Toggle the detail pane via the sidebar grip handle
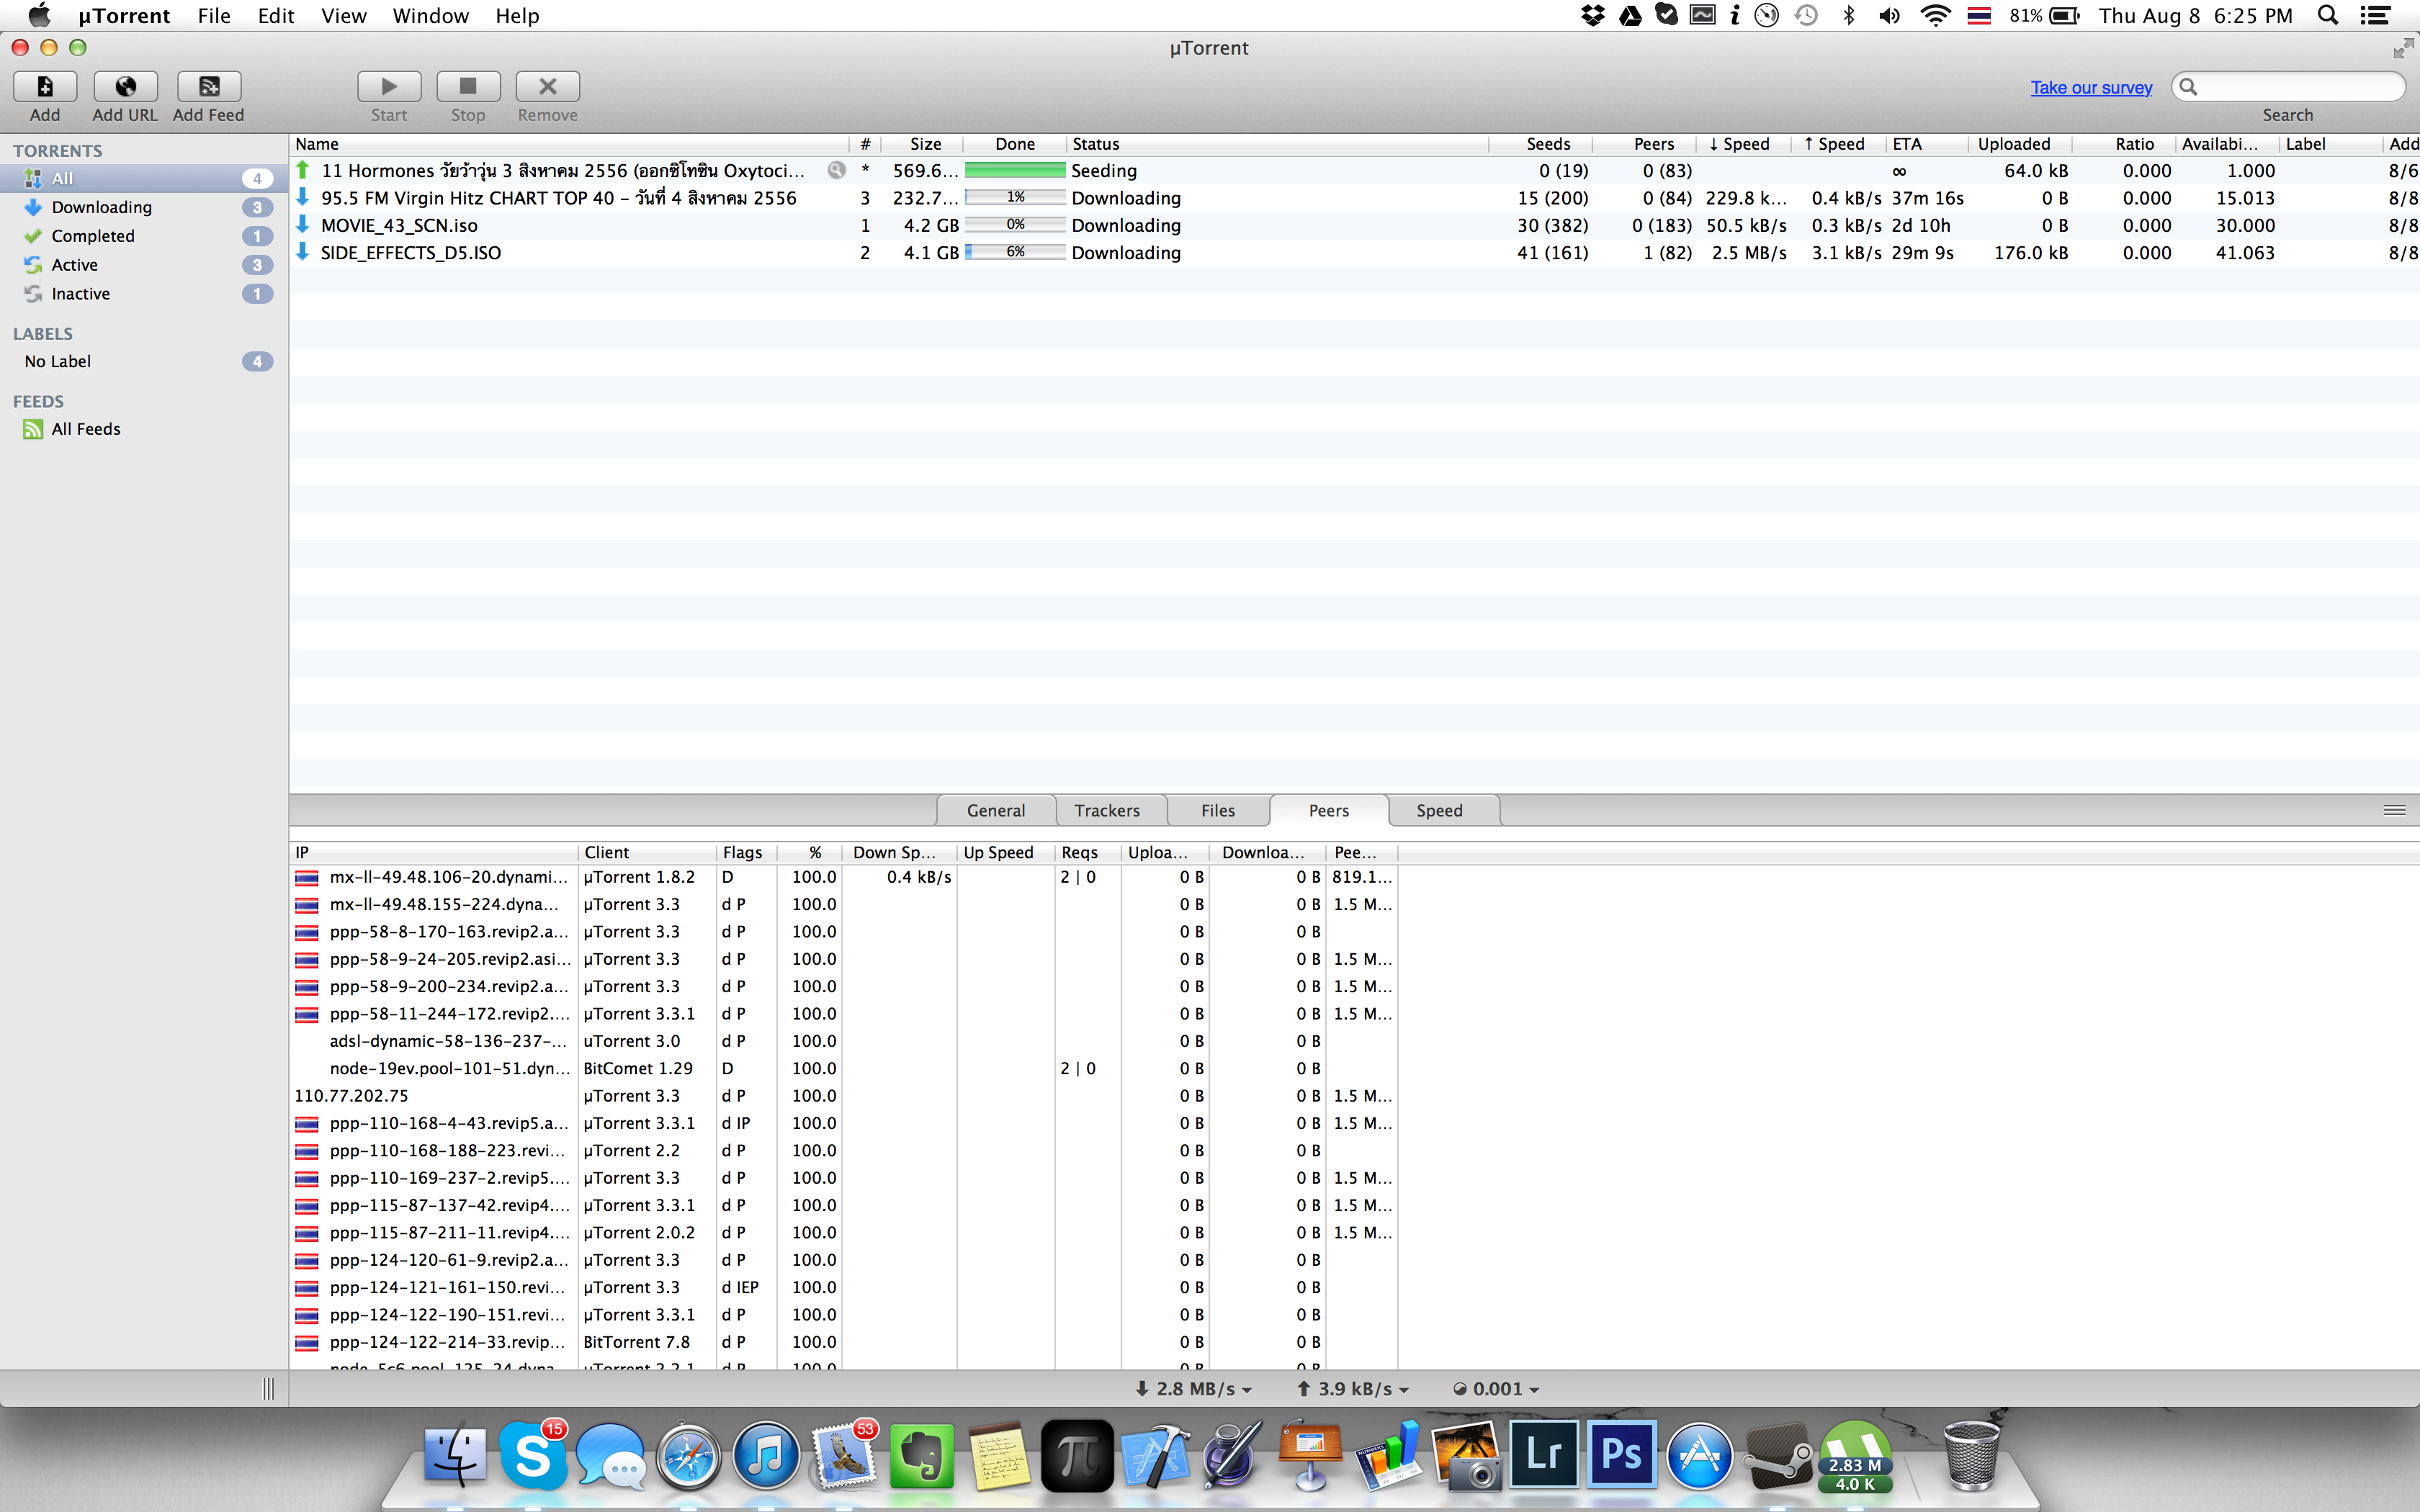 268,1388
